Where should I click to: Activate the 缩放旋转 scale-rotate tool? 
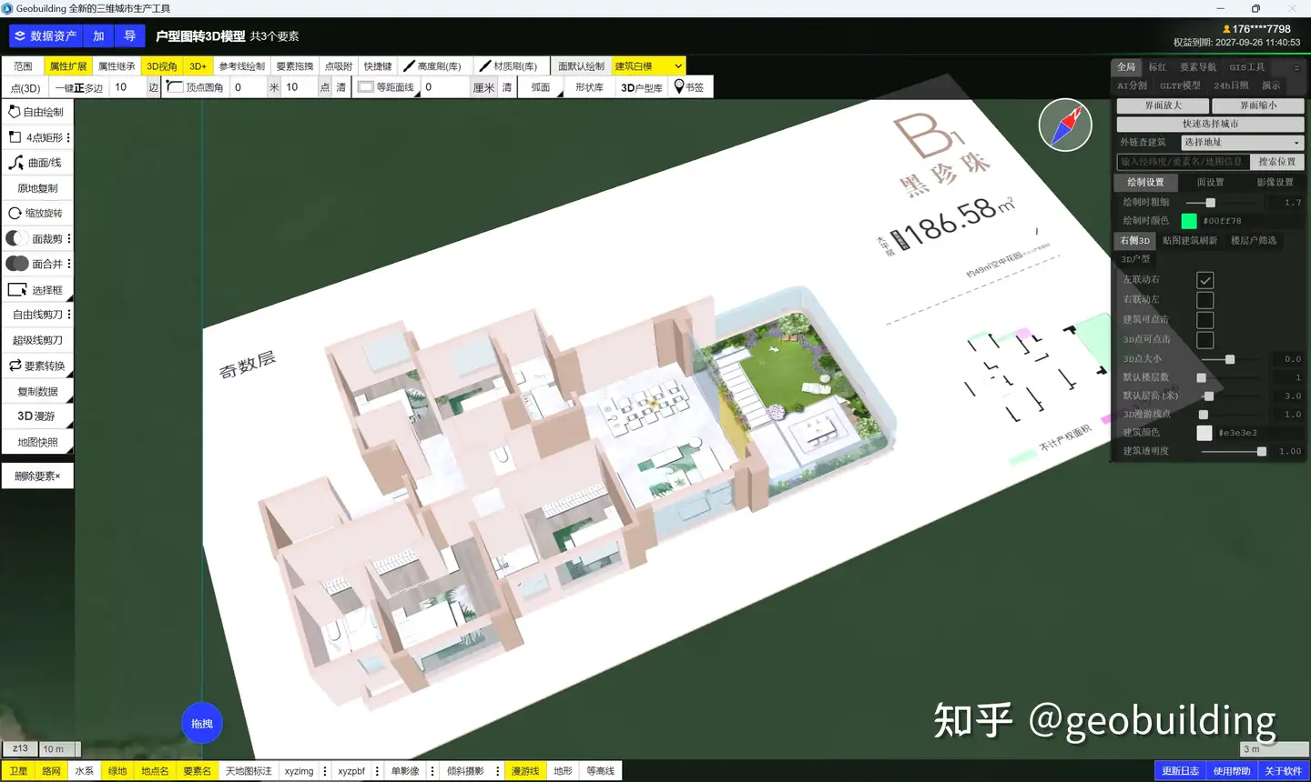(37, 214)
